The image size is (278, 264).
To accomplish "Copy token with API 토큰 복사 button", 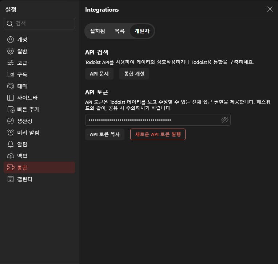I will [x=105, y=134].
